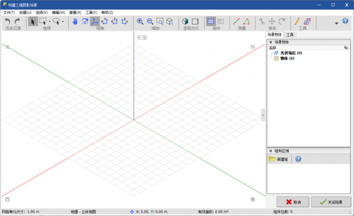Screen dimensions: 354x216
Task: Open the 文件(T) menu
Action: click(9, 13)
